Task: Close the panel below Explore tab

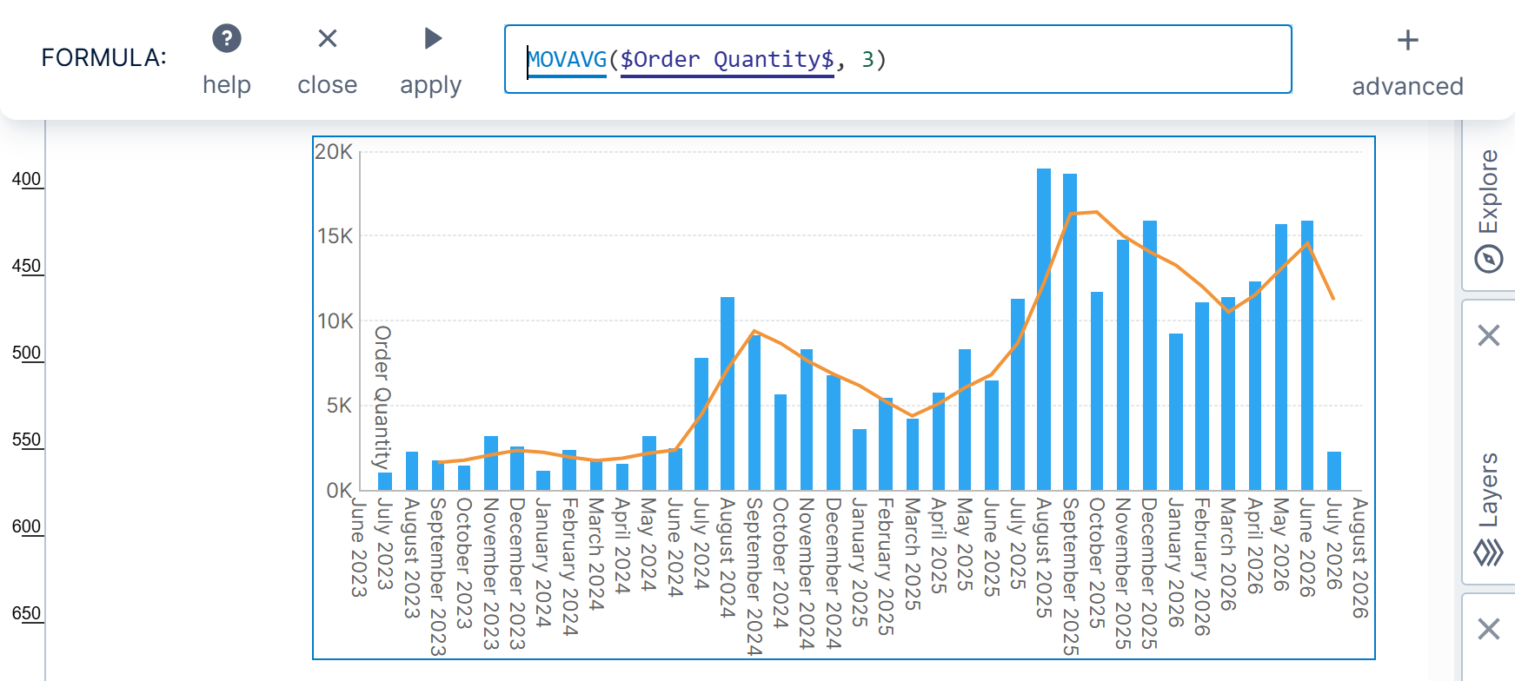Action: pos(1489,335)
